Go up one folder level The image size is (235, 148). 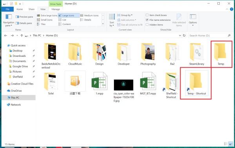point(22,36)
